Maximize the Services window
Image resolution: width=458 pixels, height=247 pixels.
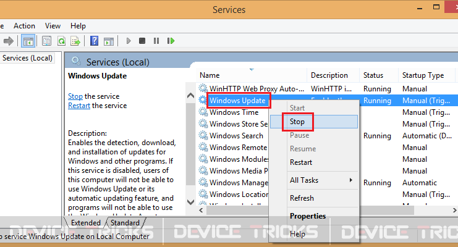pyautogui.click(x=436, y=7)
